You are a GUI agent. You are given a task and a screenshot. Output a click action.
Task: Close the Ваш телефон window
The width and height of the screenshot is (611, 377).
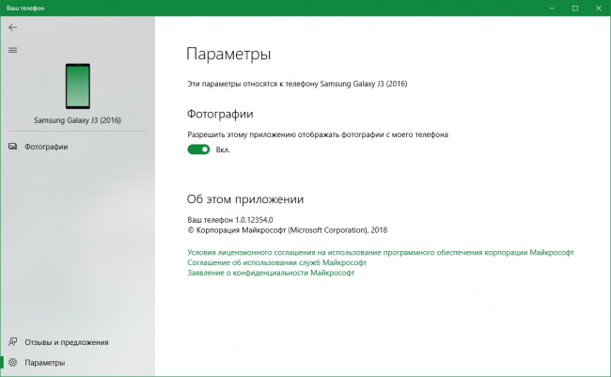pyautogui.click(x=599, y=8)
